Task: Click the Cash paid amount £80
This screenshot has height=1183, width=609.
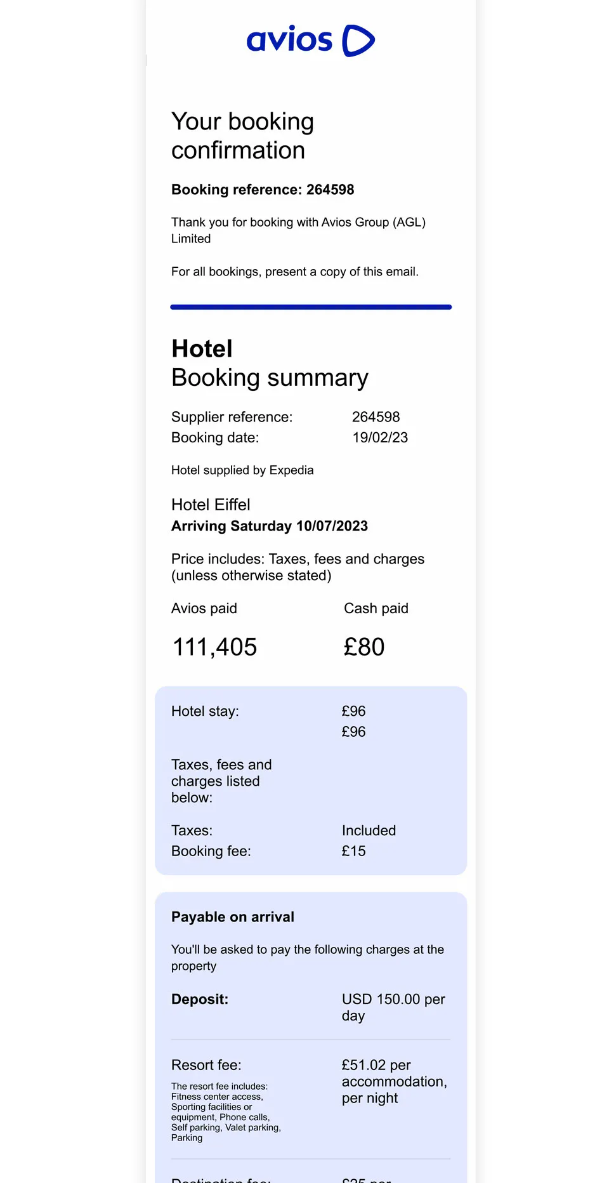Action: 364,647
